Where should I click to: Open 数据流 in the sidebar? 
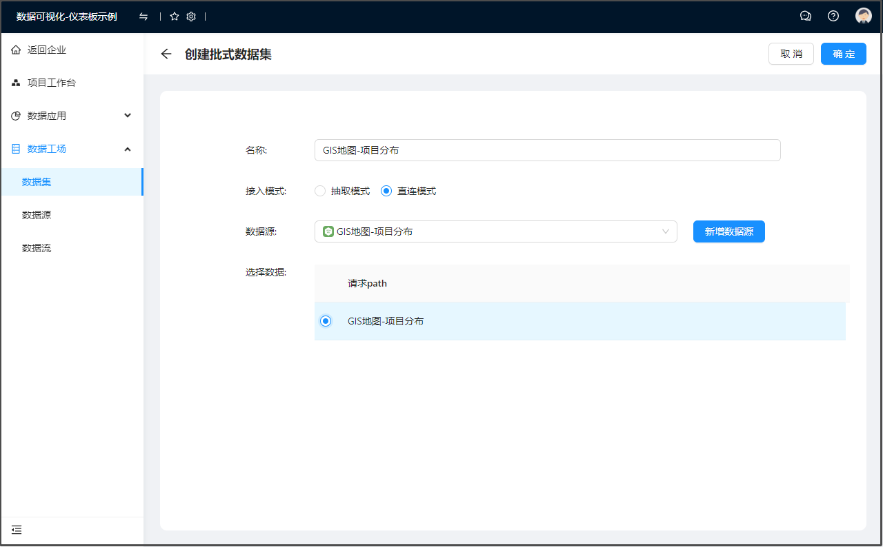coord(37,248)
